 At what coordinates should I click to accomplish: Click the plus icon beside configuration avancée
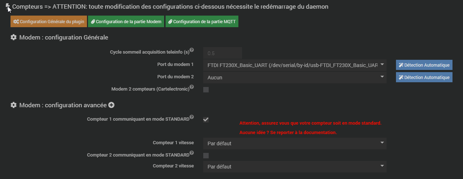point(112,105)
